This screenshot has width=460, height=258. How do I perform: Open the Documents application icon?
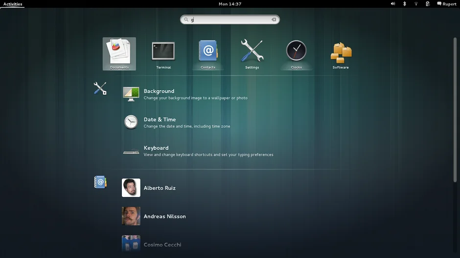119,53
